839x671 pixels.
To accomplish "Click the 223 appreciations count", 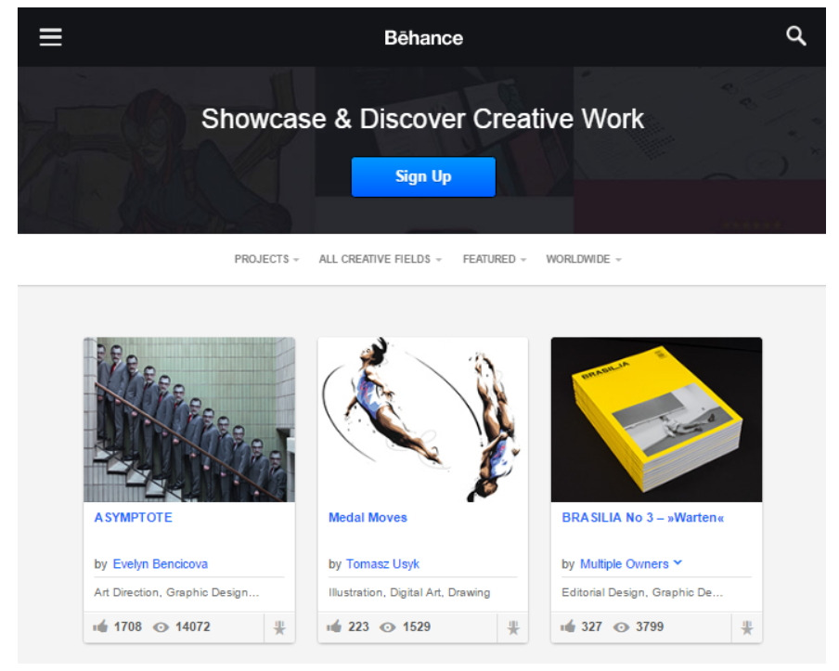I will (358, 626).
